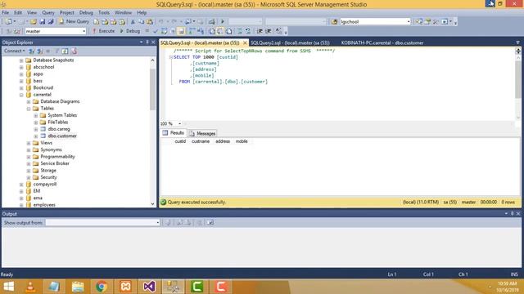Viewport: 524px width, 294px height.
Task: Click the Increase Indent icon
Action: (268, 31)
